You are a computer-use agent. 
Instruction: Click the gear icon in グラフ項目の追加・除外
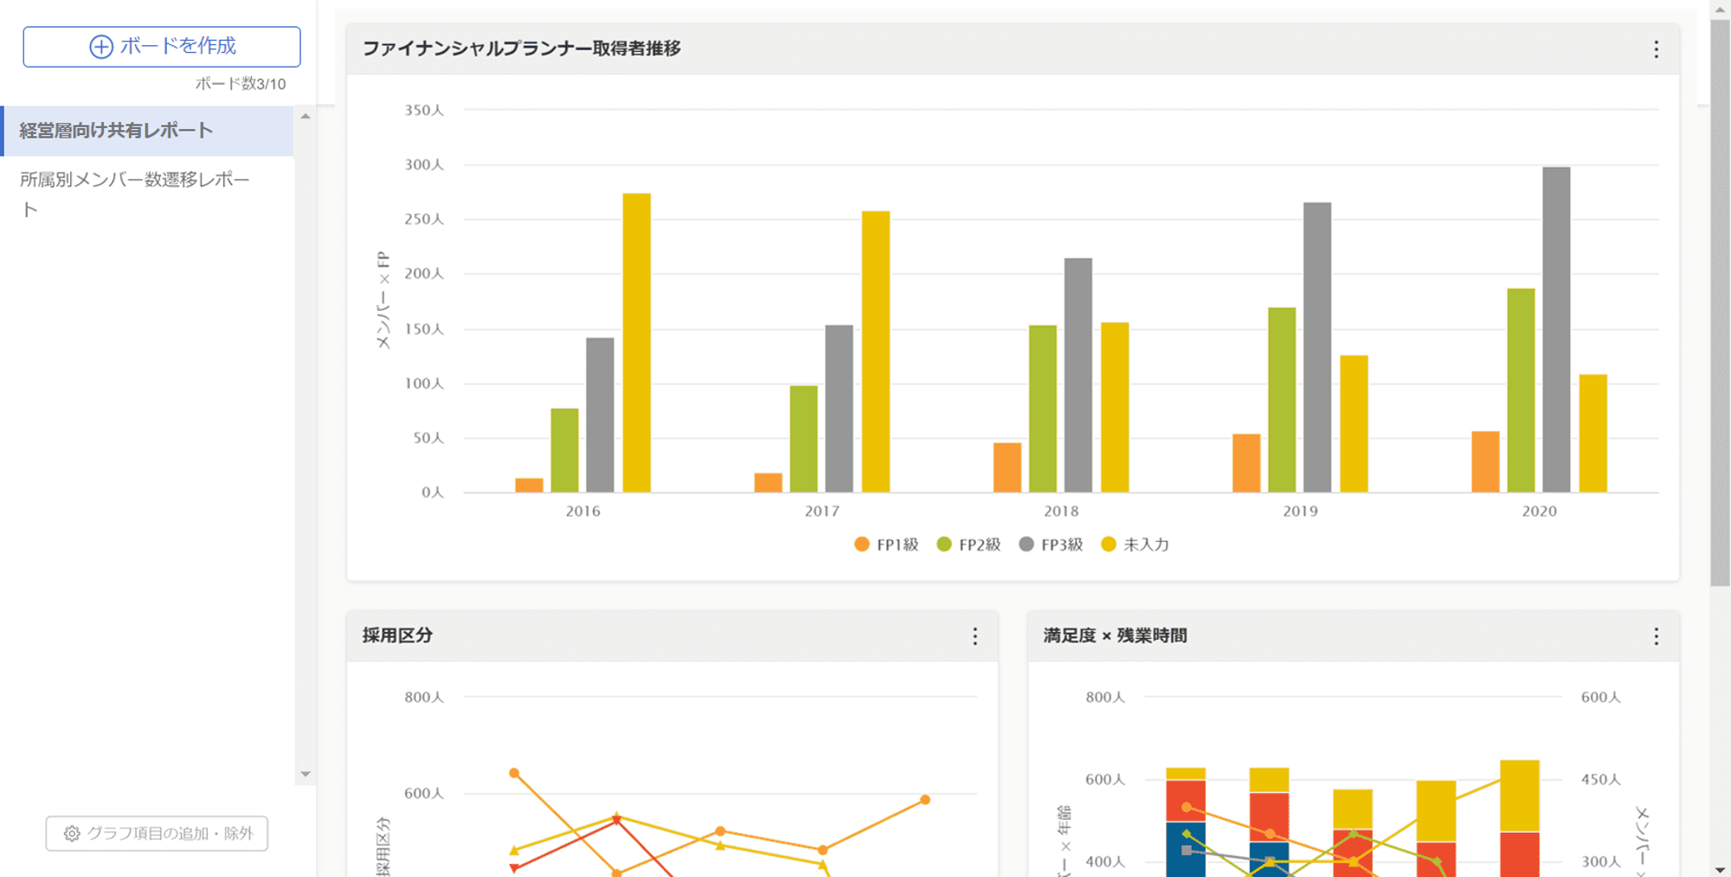pos(72,834)
